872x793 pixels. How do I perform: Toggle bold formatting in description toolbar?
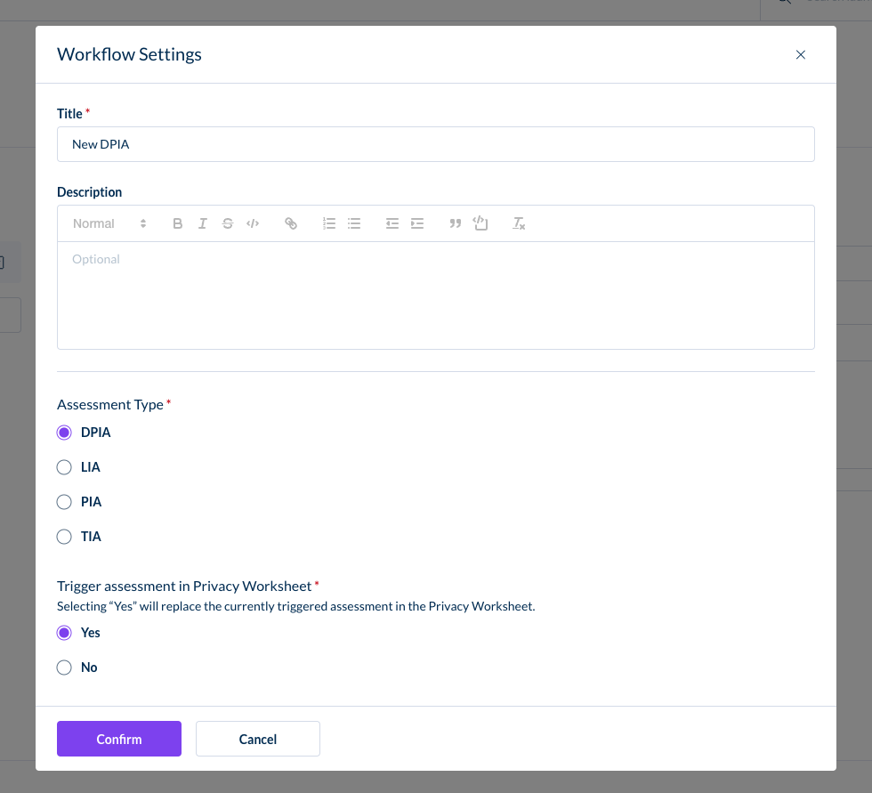tap(177, 223)
